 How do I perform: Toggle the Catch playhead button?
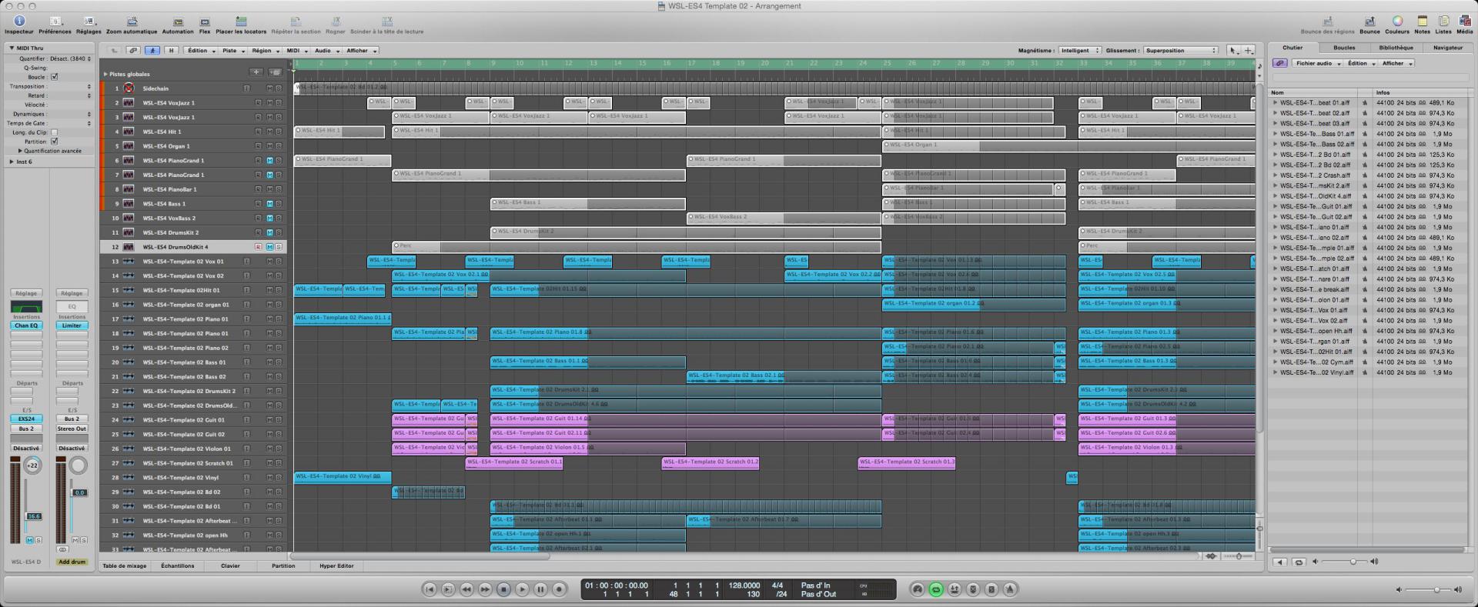pyautogui.click(x=152, y=51)
